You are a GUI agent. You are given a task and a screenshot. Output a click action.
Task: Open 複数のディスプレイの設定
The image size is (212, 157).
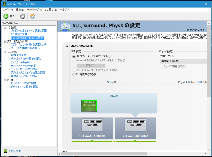pos(24,76)
